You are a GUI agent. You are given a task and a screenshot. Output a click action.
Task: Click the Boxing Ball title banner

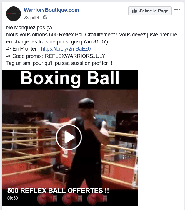[x=70, y=78]
